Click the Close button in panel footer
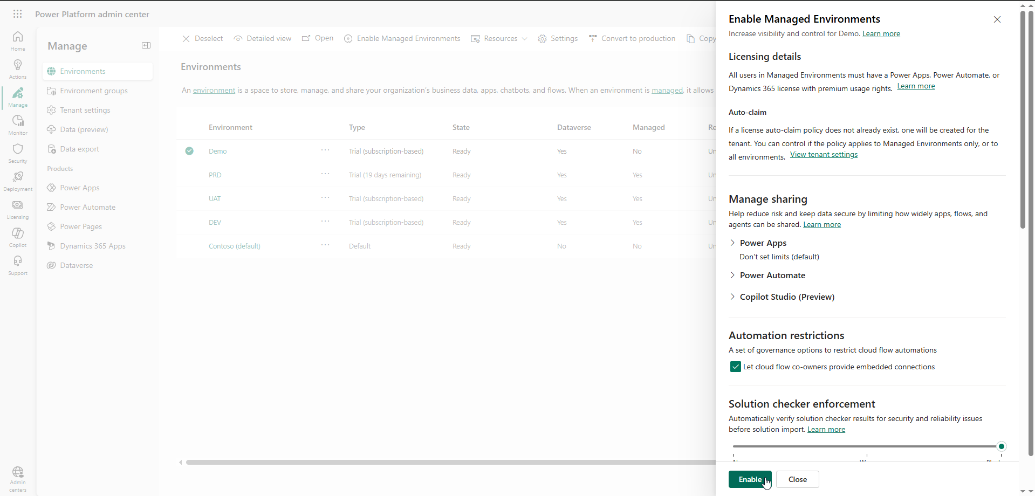 (x=798, y=479)
